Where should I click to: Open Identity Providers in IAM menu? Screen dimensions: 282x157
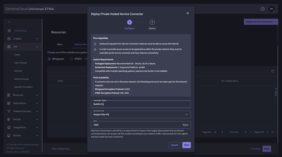coord(23,87)
